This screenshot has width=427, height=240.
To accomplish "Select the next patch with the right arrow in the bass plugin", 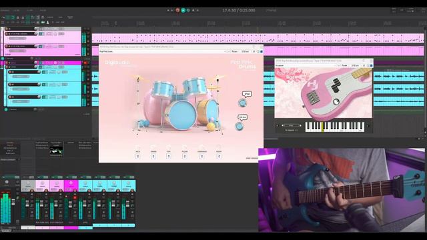I will pos(300,125).
